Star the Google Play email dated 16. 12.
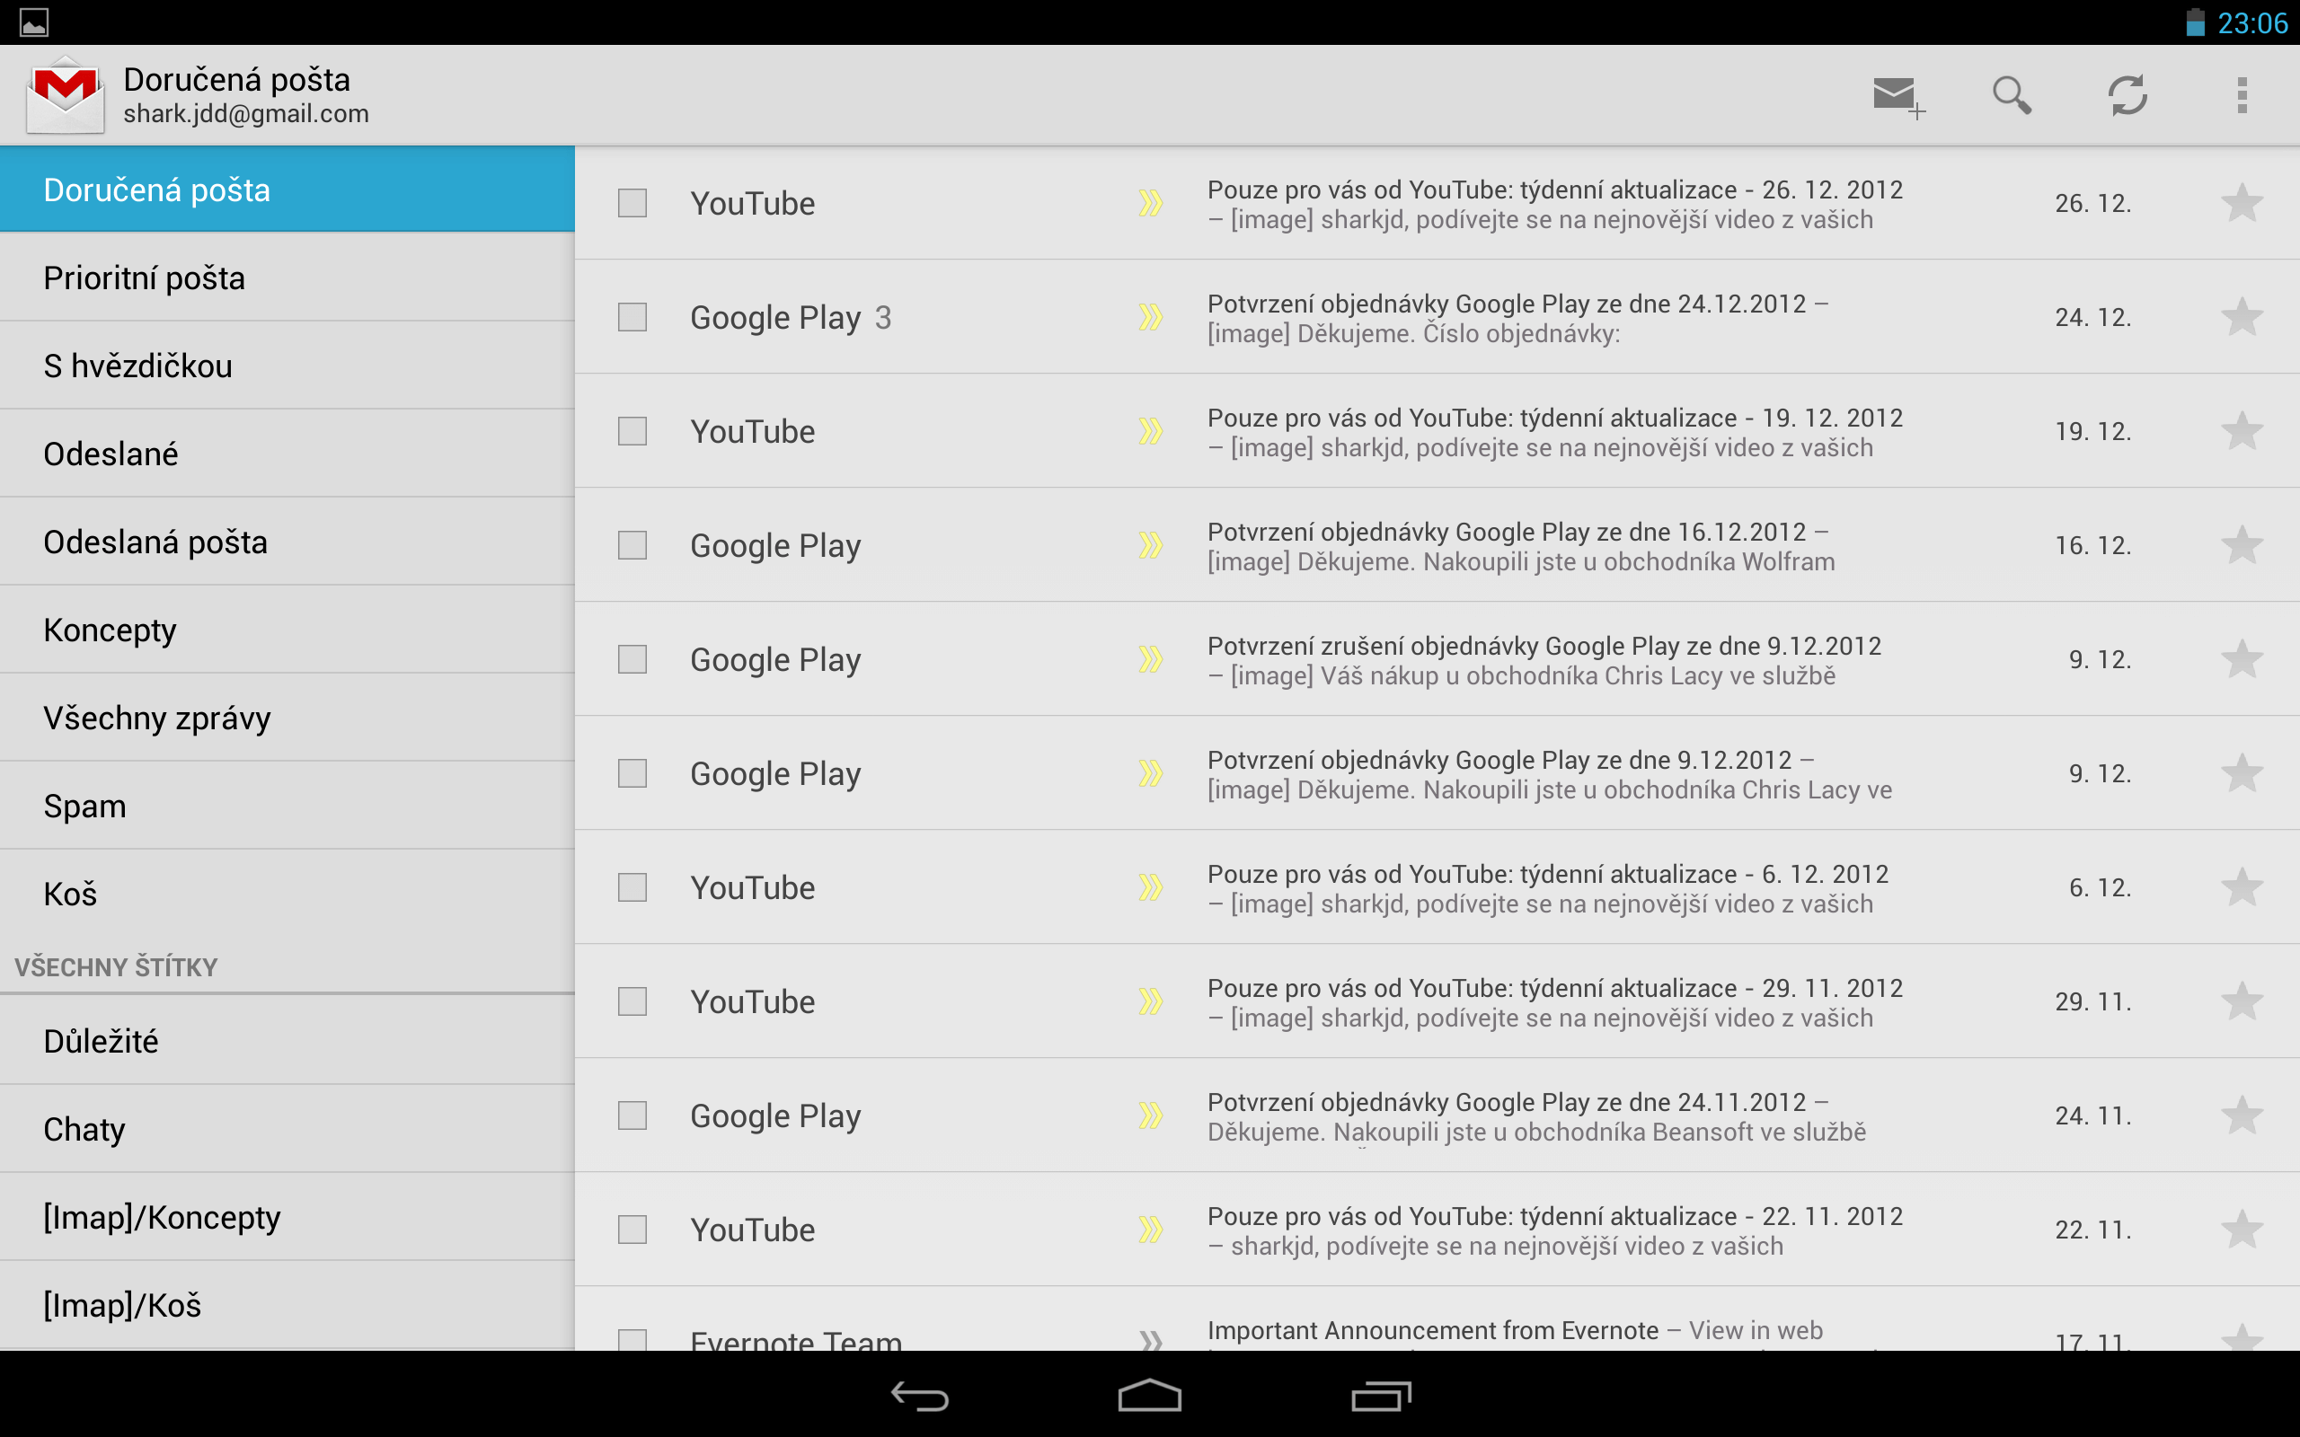The height and width of the screenshot is (1437, 2300). [x=2241, y=545]
